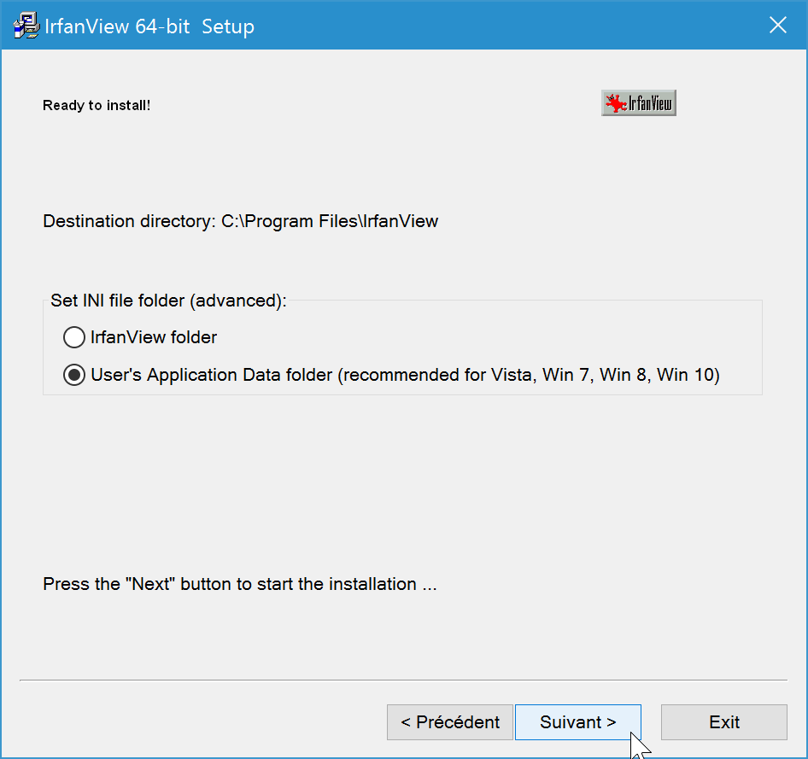Click the setup icon in title bar

point(26,26)
